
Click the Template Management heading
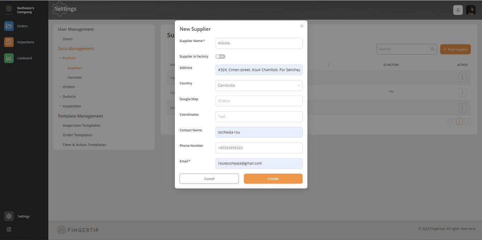pos(80,116)
